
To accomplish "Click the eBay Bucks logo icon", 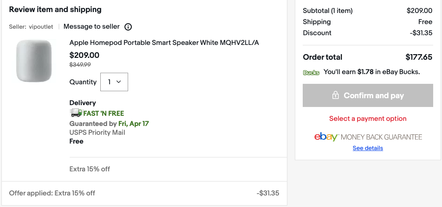I will [311, 72].
